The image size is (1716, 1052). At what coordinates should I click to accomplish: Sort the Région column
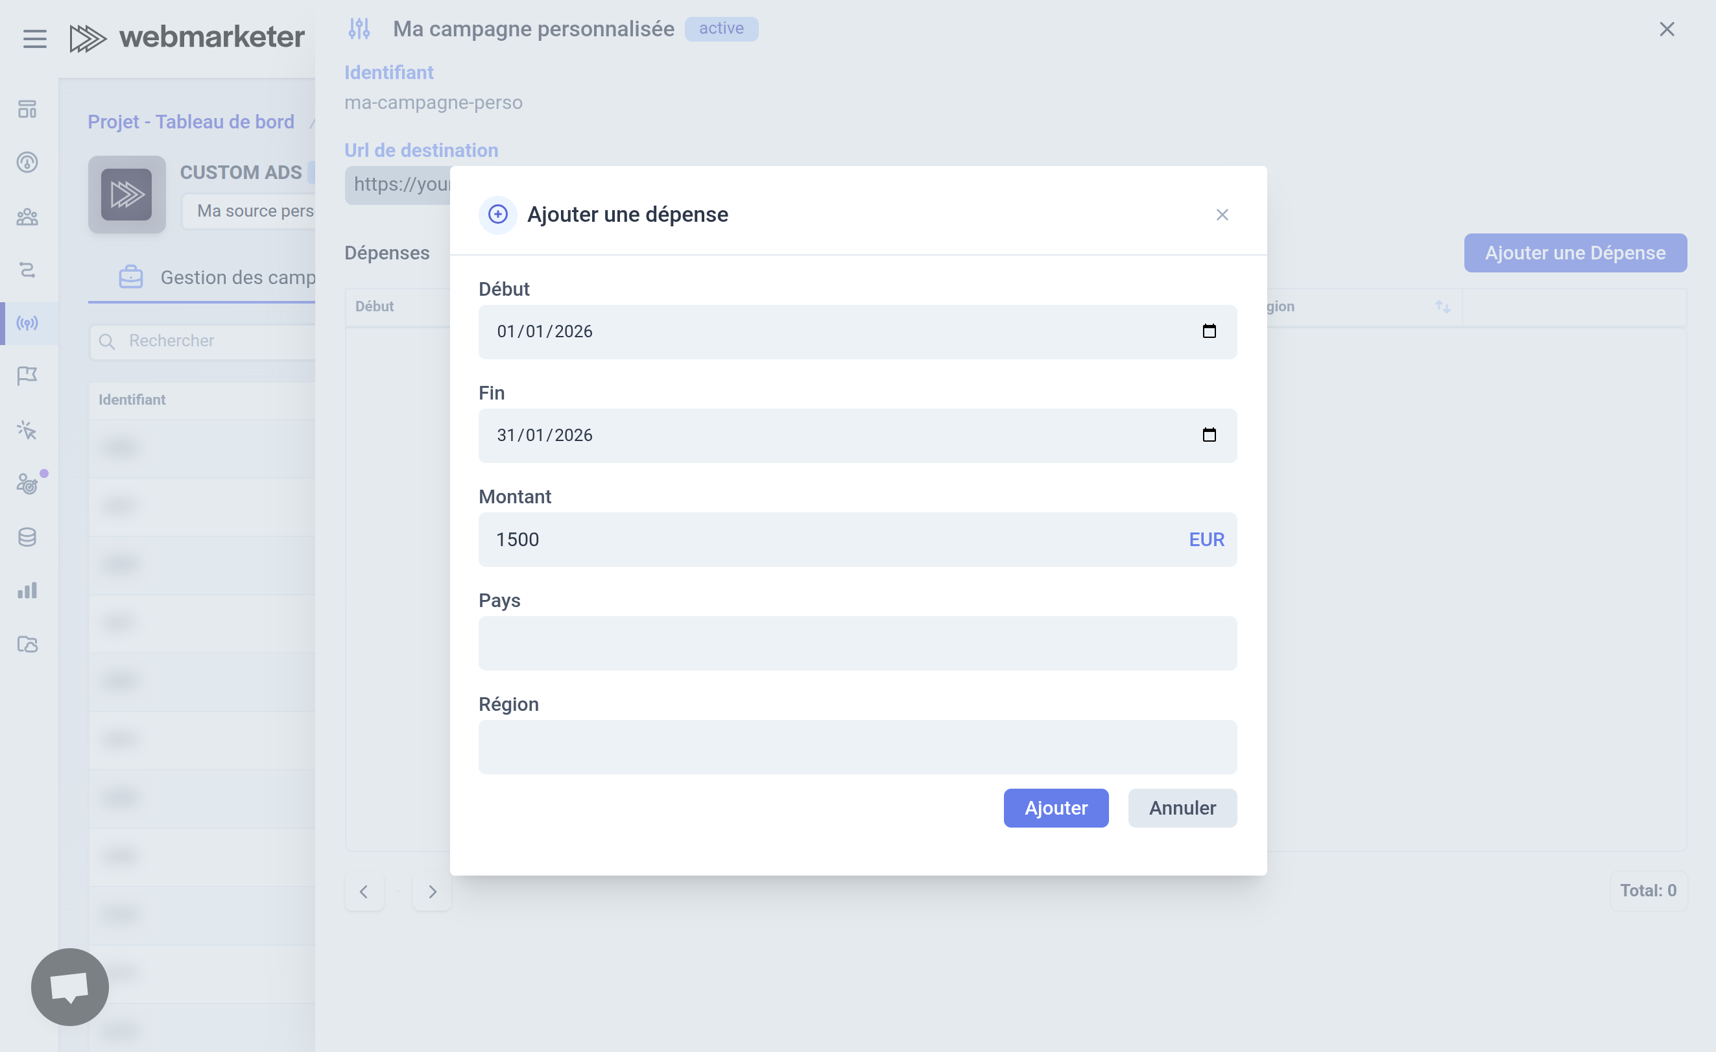(1442, 307)
